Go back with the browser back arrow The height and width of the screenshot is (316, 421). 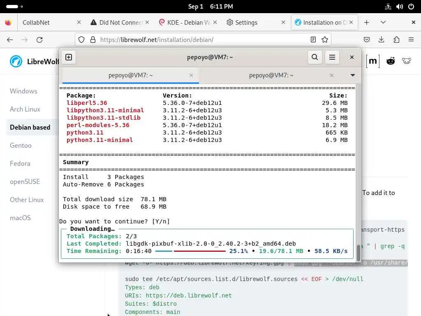coord(10,40)
